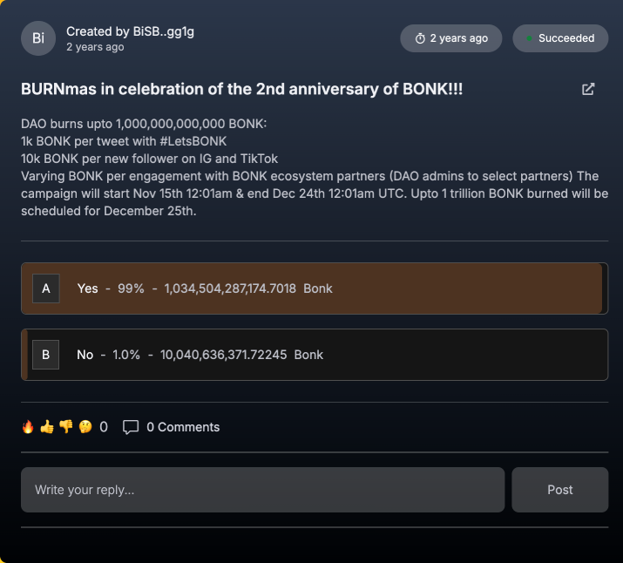Click the 0 Comments label
The width and height of the screenshot is (623, 563).
click(183, 427)
